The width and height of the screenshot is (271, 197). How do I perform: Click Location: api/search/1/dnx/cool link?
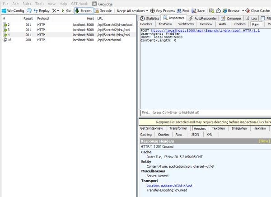point(169,185)
